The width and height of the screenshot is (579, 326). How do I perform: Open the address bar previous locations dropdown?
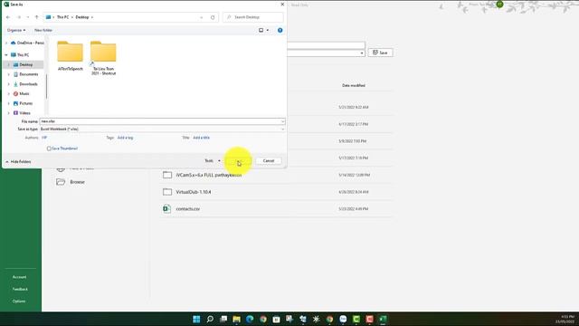(x=201, y=17)
